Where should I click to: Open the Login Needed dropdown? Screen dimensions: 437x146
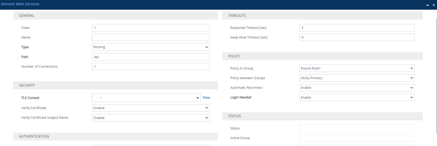(357, 97)
